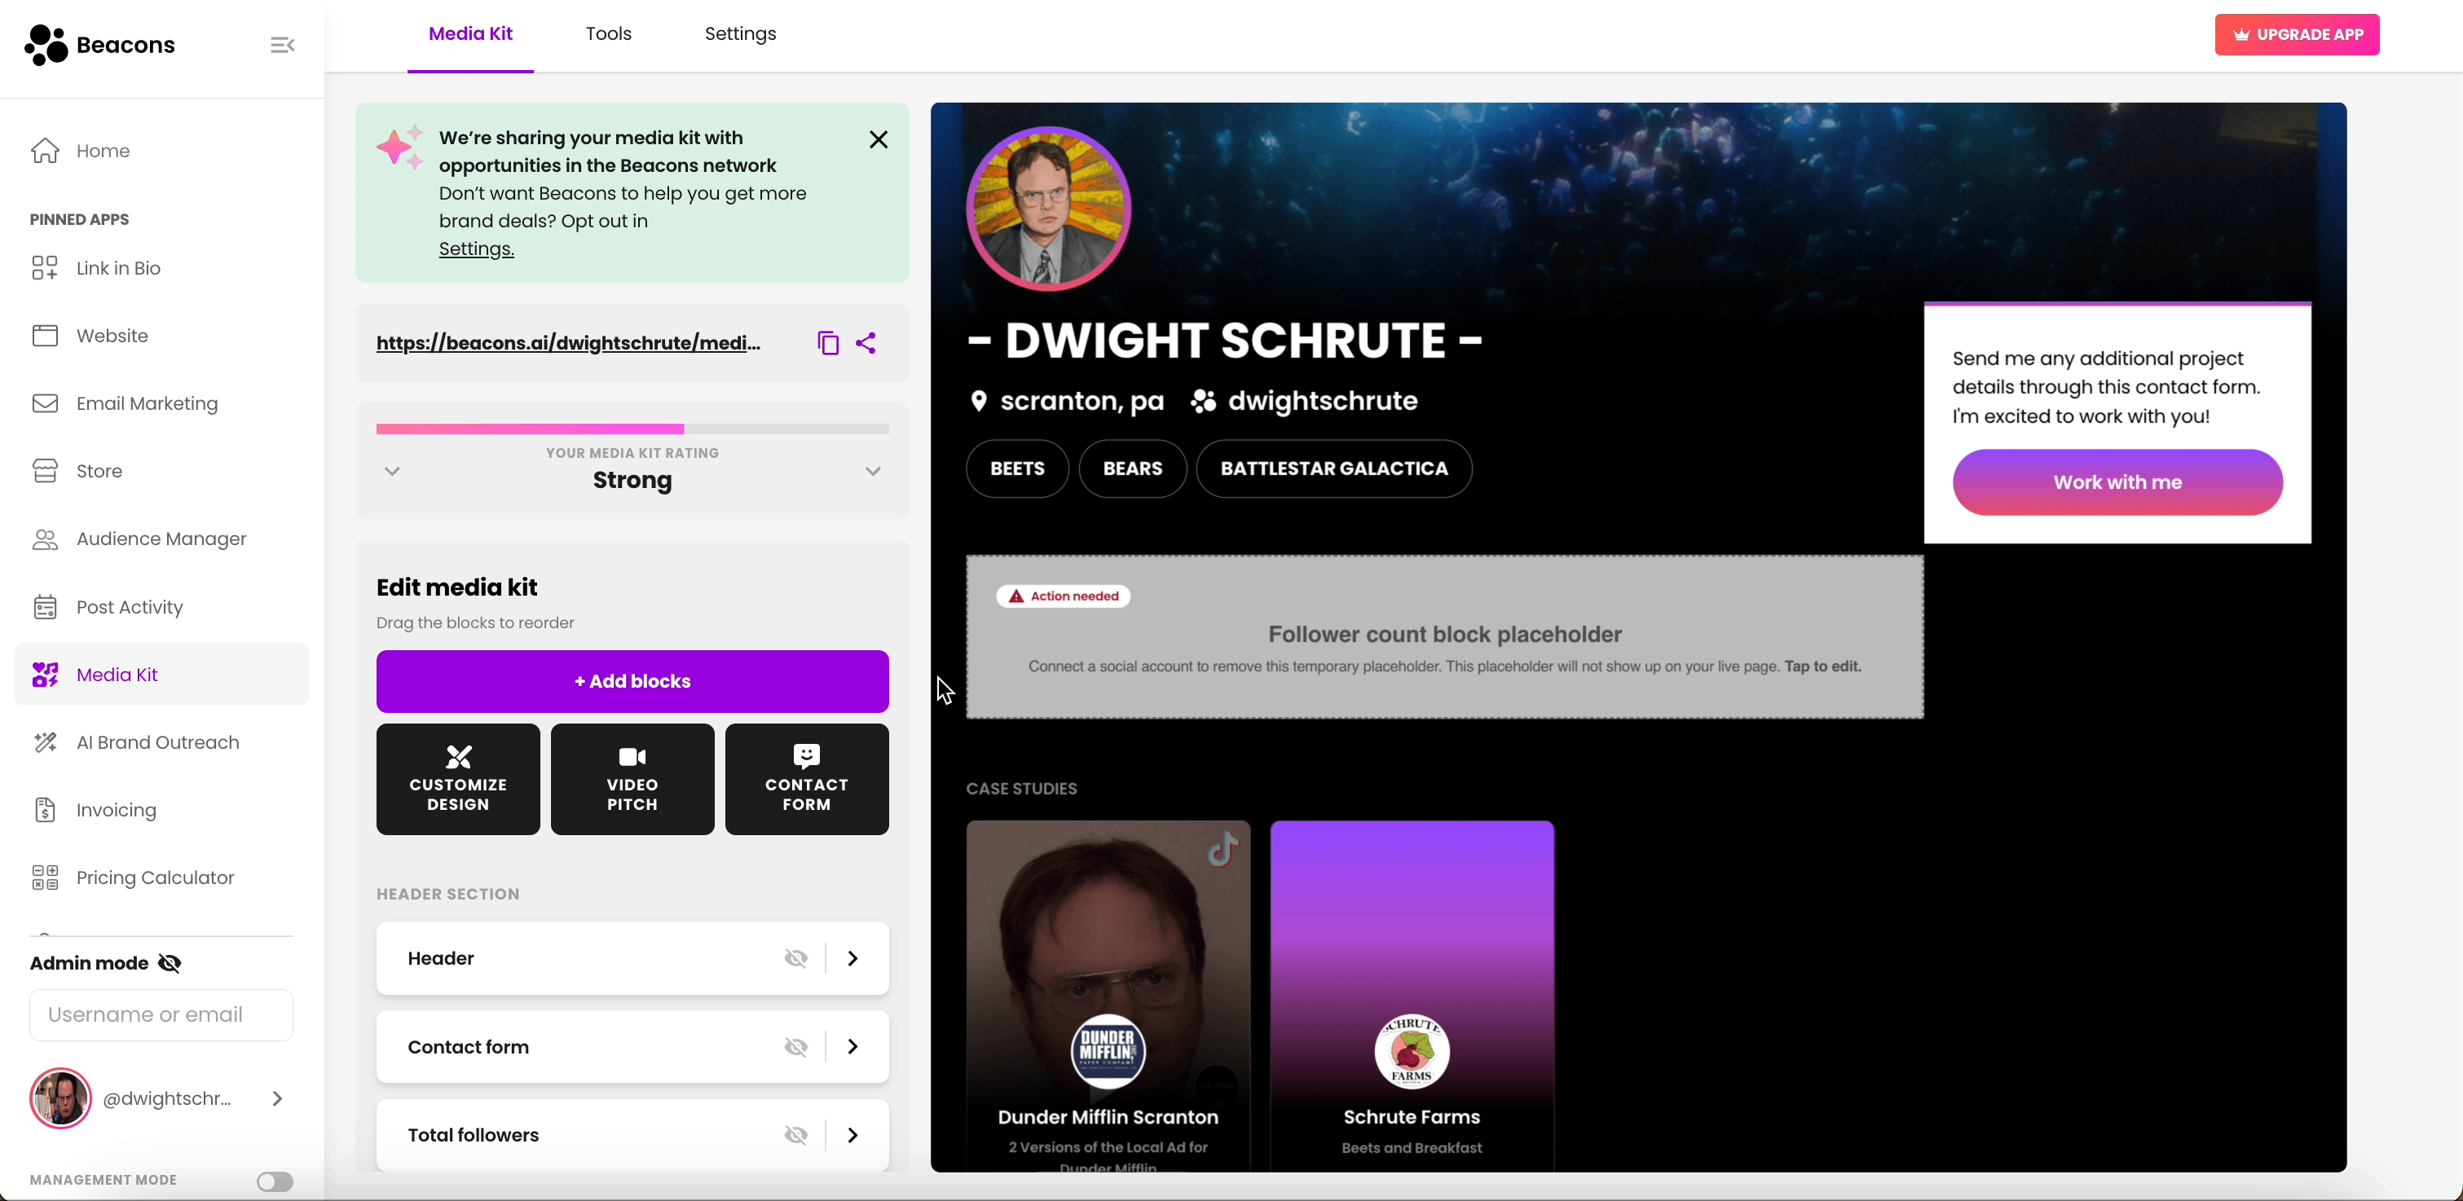
Task: Select Media Kit in sidebar
Action: click(161, 674)
